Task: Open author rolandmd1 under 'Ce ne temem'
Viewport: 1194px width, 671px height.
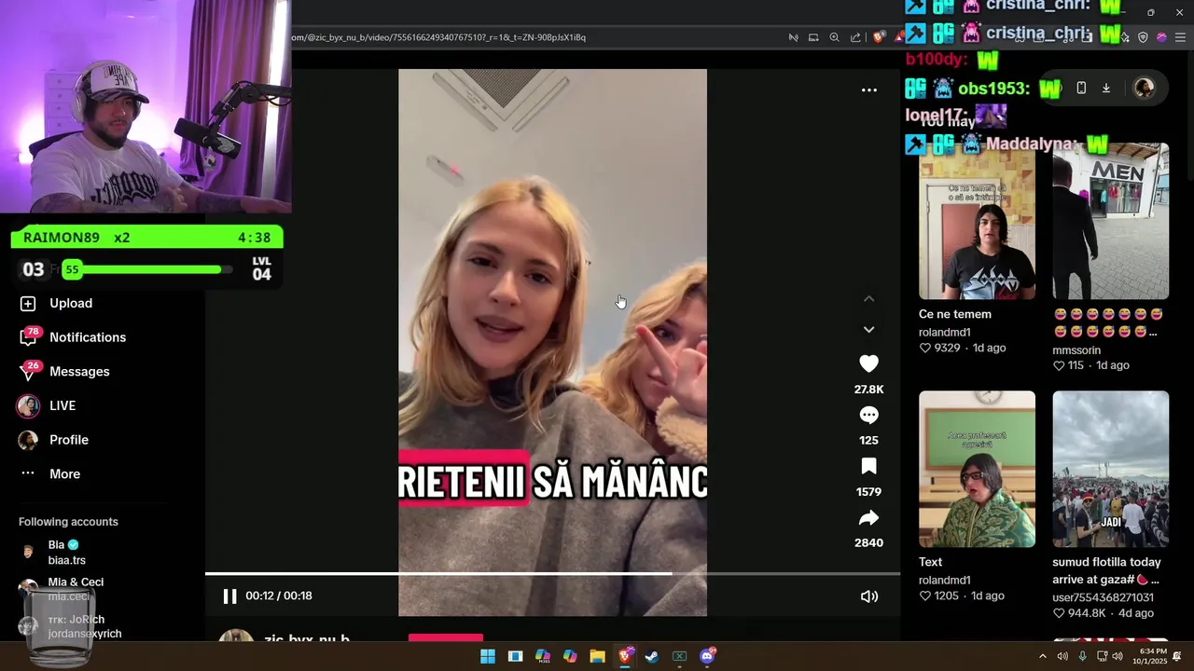Action: (945, 332)
